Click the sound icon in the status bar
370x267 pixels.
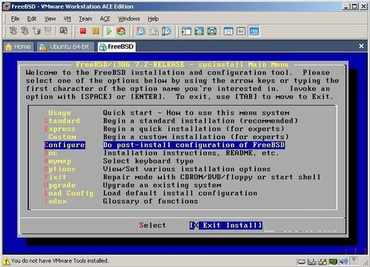point(344,261)
